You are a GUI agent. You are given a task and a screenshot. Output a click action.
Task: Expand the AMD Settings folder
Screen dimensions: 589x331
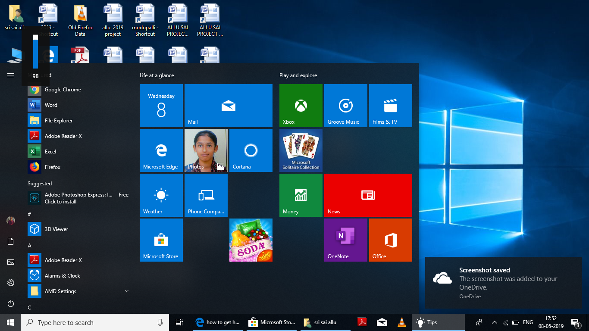click(78, 291)
